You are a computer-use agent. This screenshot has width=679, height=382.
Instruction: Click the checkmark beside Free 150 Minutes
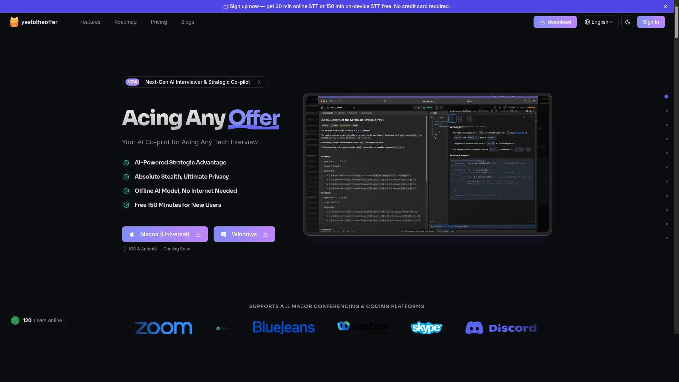coord(126,205)
